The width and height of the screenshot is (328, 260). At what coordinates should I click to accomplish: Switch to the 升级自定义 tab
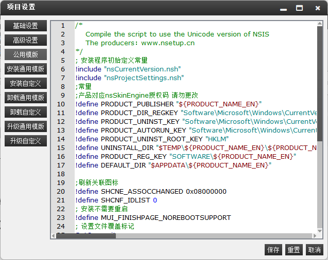click(26, 141)
